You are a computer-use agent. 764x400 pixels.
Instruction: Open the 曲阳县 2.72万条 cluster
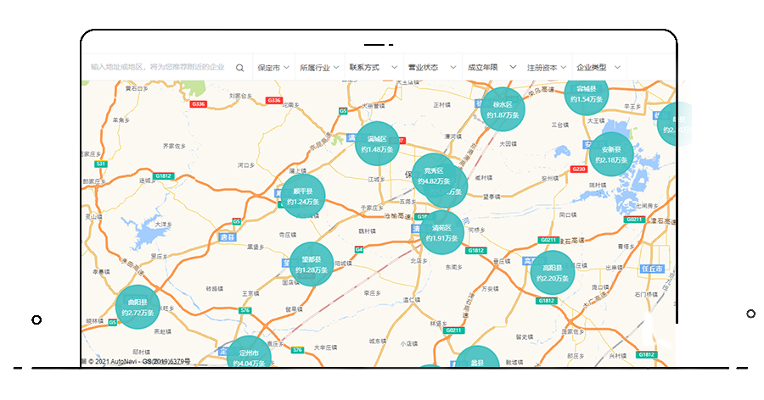(137, 307)
